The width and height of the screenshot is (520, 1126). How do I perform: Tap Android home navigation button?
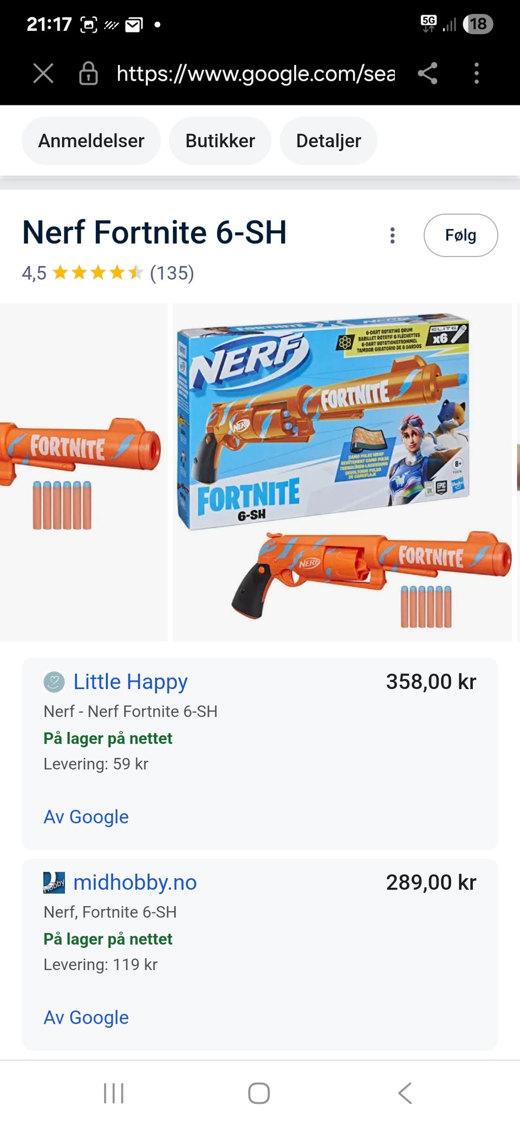[x=259, y=1093]
